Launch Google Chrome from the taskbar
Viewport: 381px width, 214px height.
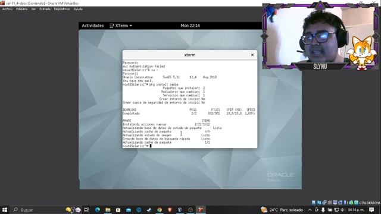[160, 210]
